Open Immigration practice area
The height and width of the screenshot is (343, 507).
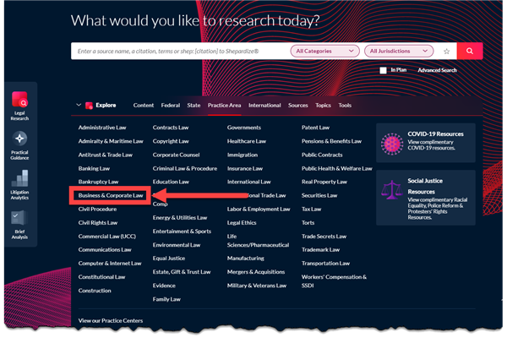243,155
